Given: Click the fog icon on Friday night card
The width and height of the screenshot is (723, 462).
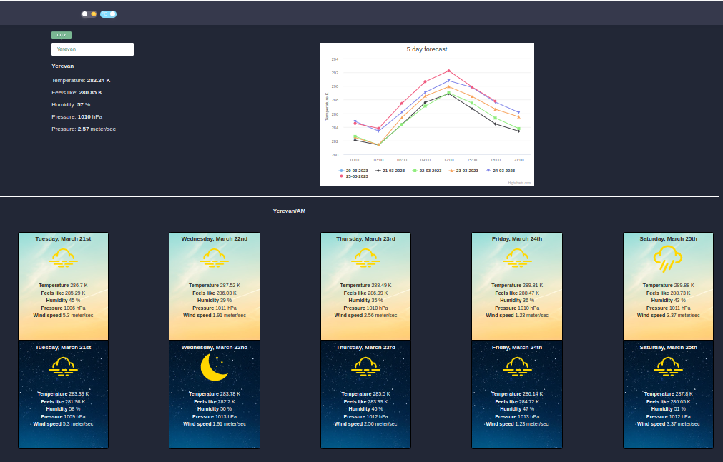Looking at the screenshot, I should (516, 366).
